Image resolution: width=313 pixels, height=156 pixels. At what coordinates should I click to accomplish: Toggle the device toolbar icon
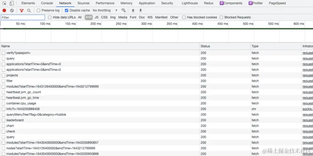tap(12, 3)
